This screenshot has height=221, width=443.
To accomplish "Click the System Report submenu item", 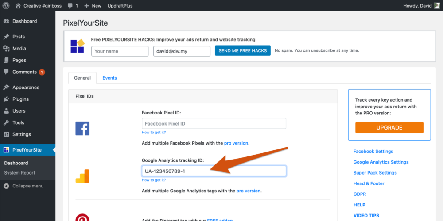I will pos(19,173).
